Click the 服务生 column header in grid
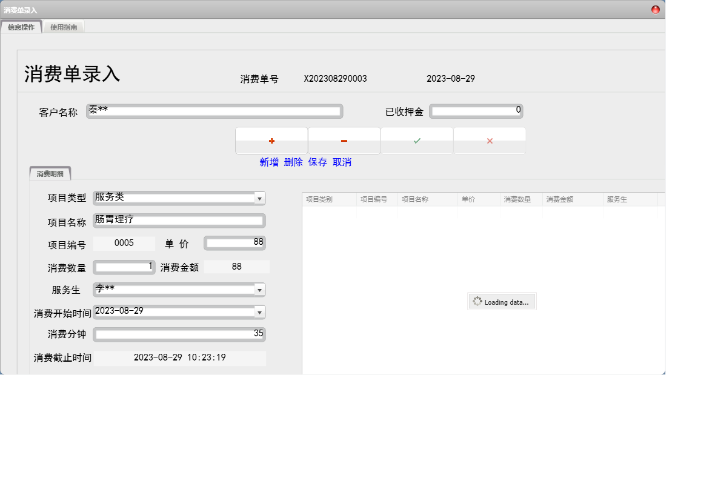Viewport: 715px width, 495px height. click(x=630, y=199)
